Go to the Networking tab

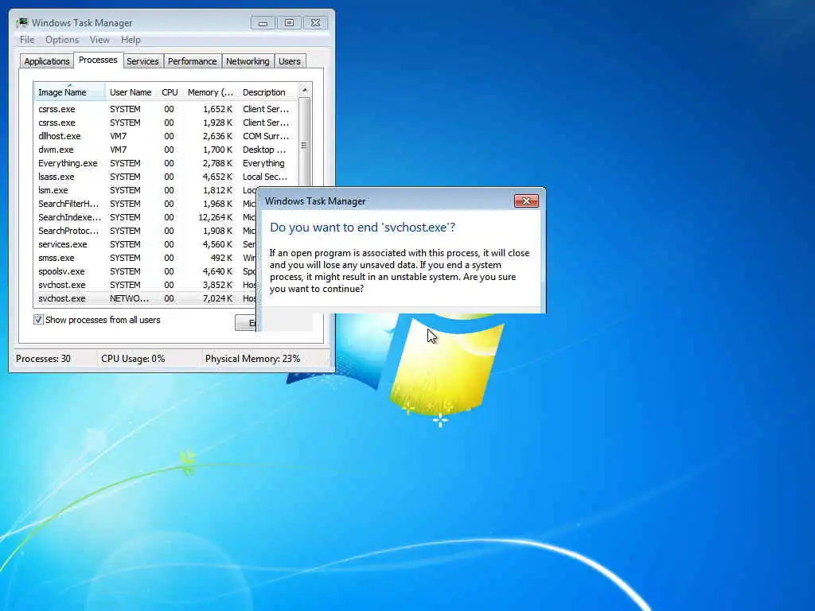tap(248, 61)
